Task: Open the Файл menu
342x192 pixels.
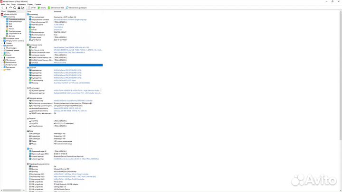Action: 2,5
